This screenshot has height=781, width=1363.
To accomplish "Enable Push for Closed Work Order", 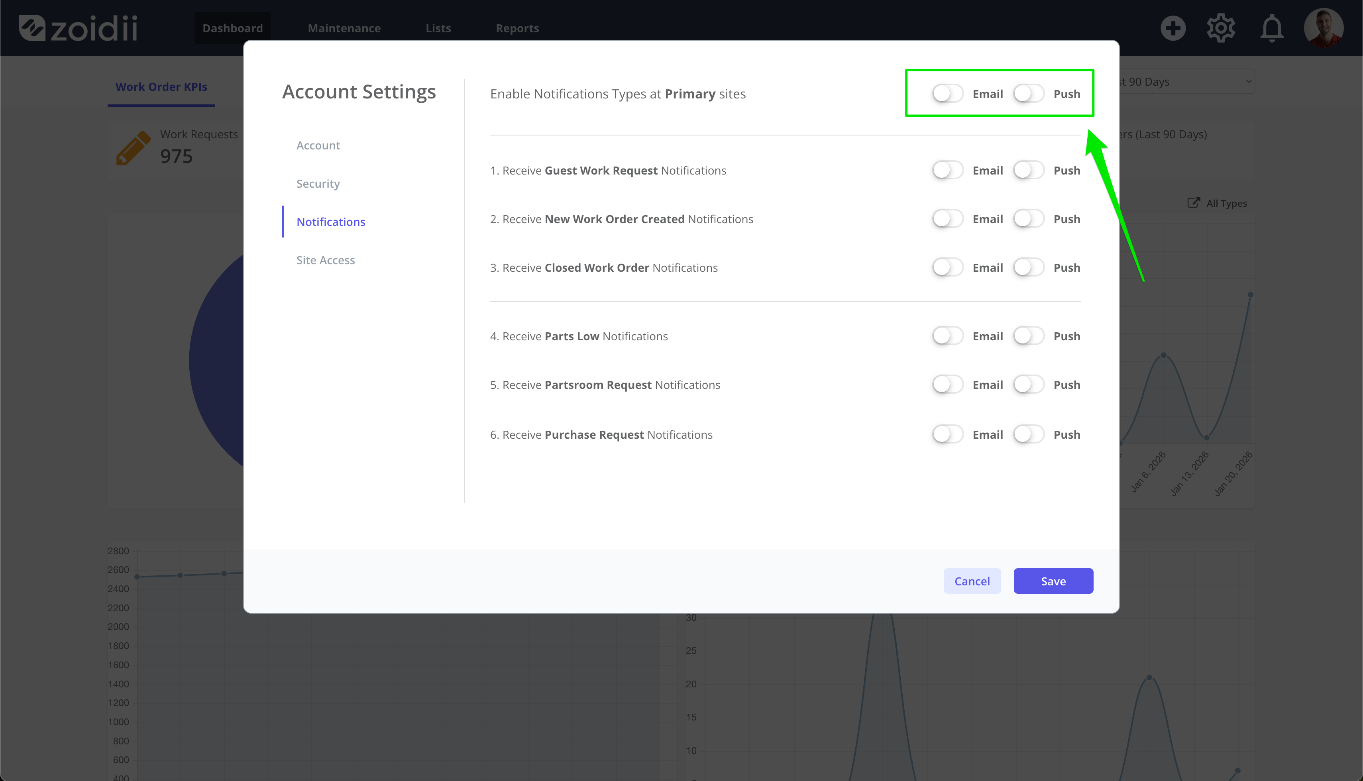I will 1029,267.
